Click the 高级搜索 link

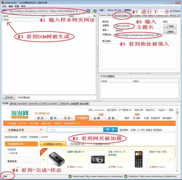(x=124, y=130)
